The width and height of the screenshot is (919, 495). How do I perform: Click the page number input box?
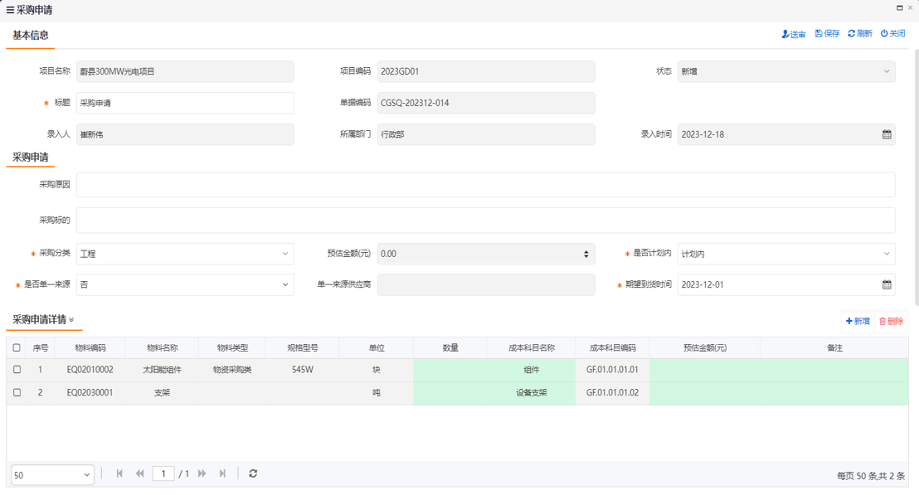point(163,473)
